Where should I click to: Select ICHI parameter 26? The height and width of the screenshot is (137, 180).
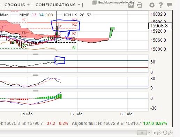(82, 15)
